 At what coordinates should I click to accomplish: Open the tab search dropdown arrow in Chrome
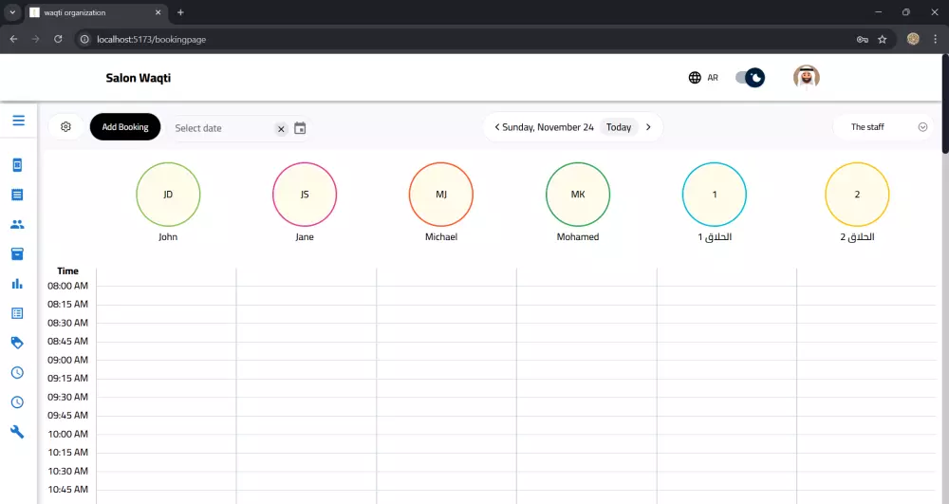pyautogui.click(x=12, y=12)
